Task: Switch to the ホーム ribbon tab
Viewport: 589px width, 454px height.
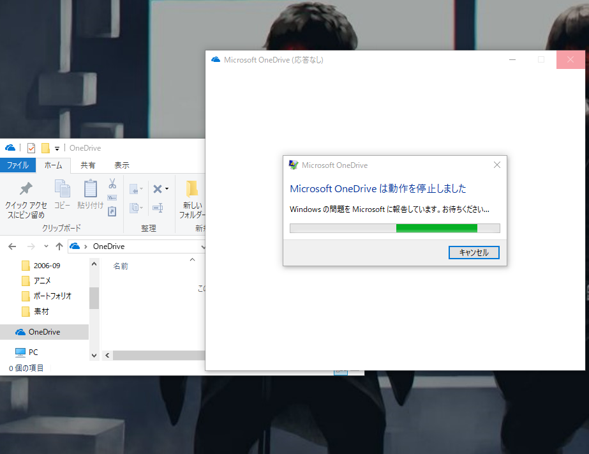Action: pyautogui.click(x=53, y=165)
